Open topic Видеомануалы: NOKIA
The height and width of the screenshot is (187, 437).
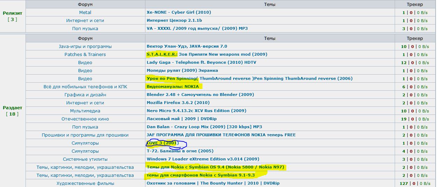coord(173,86)
